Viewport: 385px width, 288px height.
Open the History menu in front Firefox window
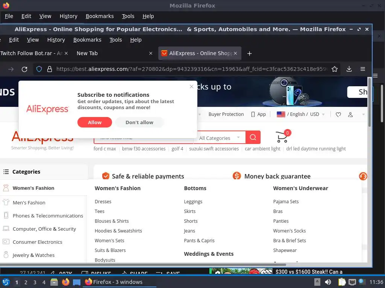(56, 40)
